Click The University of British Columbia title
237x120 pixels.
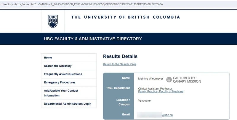[126, 17]
